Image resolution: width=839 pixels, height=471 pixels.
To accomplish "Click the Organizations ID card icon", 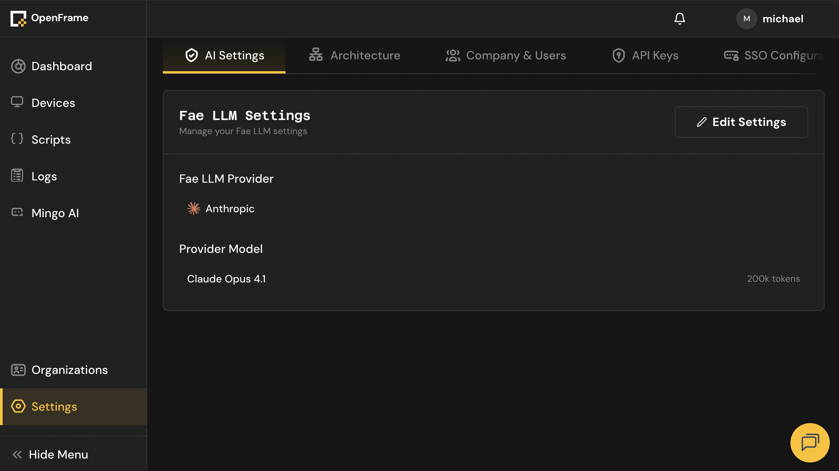I will (x=18, y=370).
